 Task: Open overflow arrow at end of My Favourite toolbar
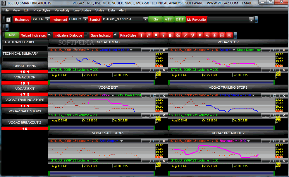(256, 20)
